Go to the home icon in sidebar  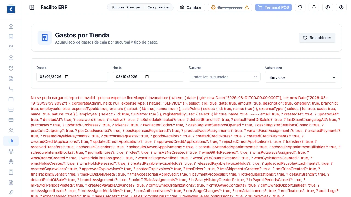[11, 27]
